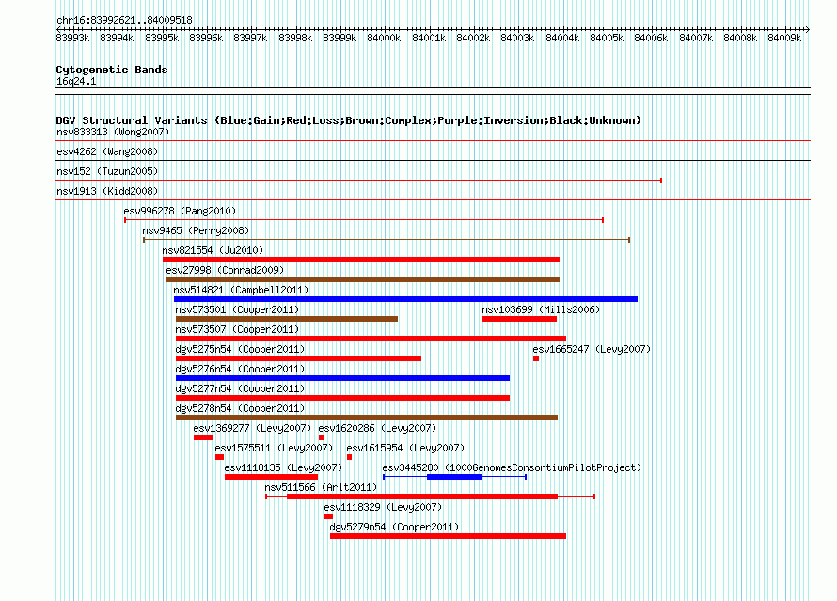Open the esv1615954 (Levy2007) label
The image size is (837, 601).
tap(405, 448)
